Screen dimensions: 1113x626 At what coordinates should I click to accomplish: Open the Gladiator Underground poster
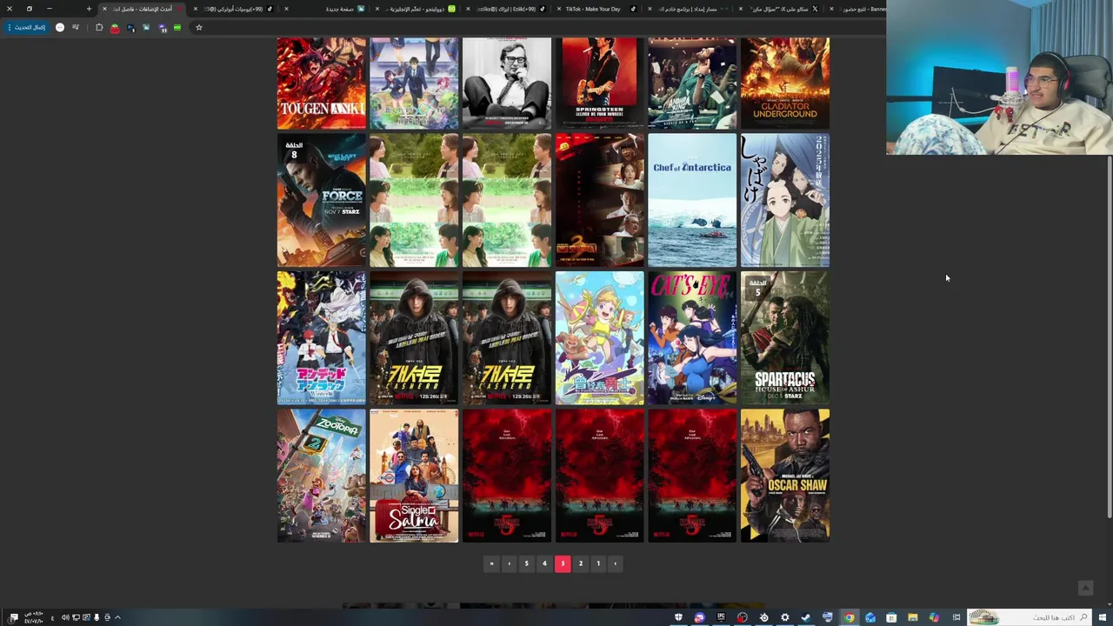tap(784, 83)
